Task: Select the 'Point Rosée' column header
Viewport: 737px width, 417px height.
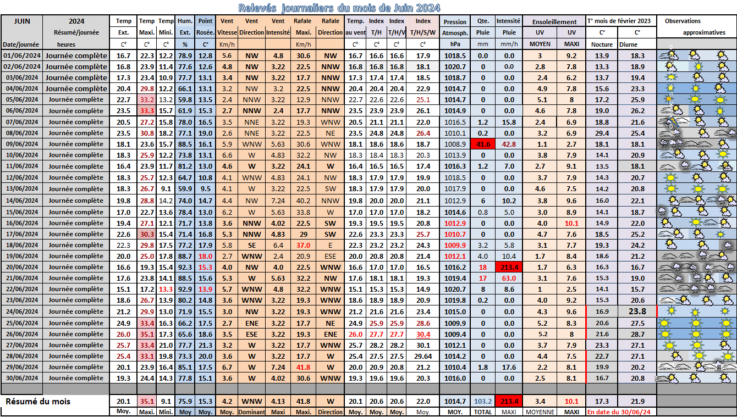Action: [205, 26]
